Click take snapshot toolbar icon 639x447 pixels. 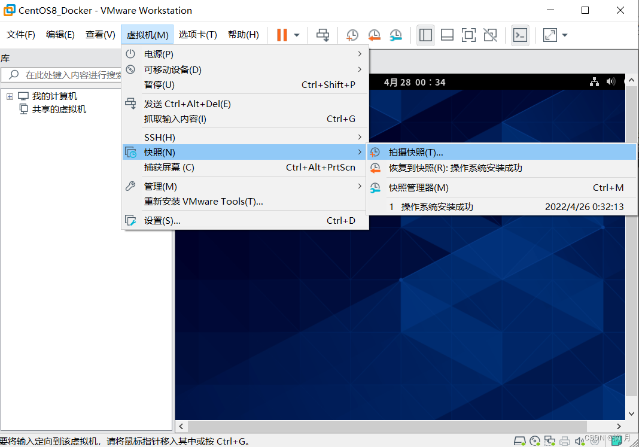(x=352, y=35)
